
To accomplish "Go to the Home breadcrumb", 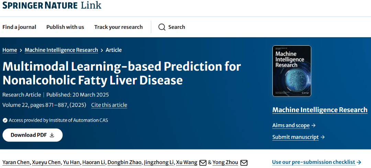I will 10,50.
